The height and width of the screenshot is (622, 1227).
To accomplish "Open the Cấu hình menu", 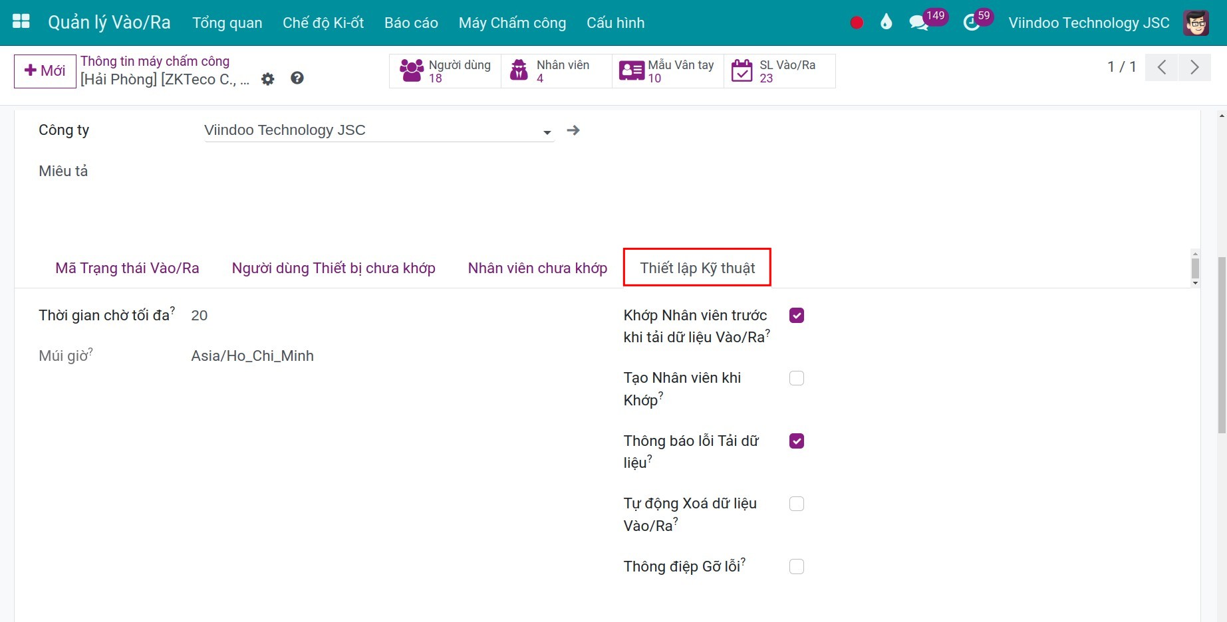I will [615, 23].
